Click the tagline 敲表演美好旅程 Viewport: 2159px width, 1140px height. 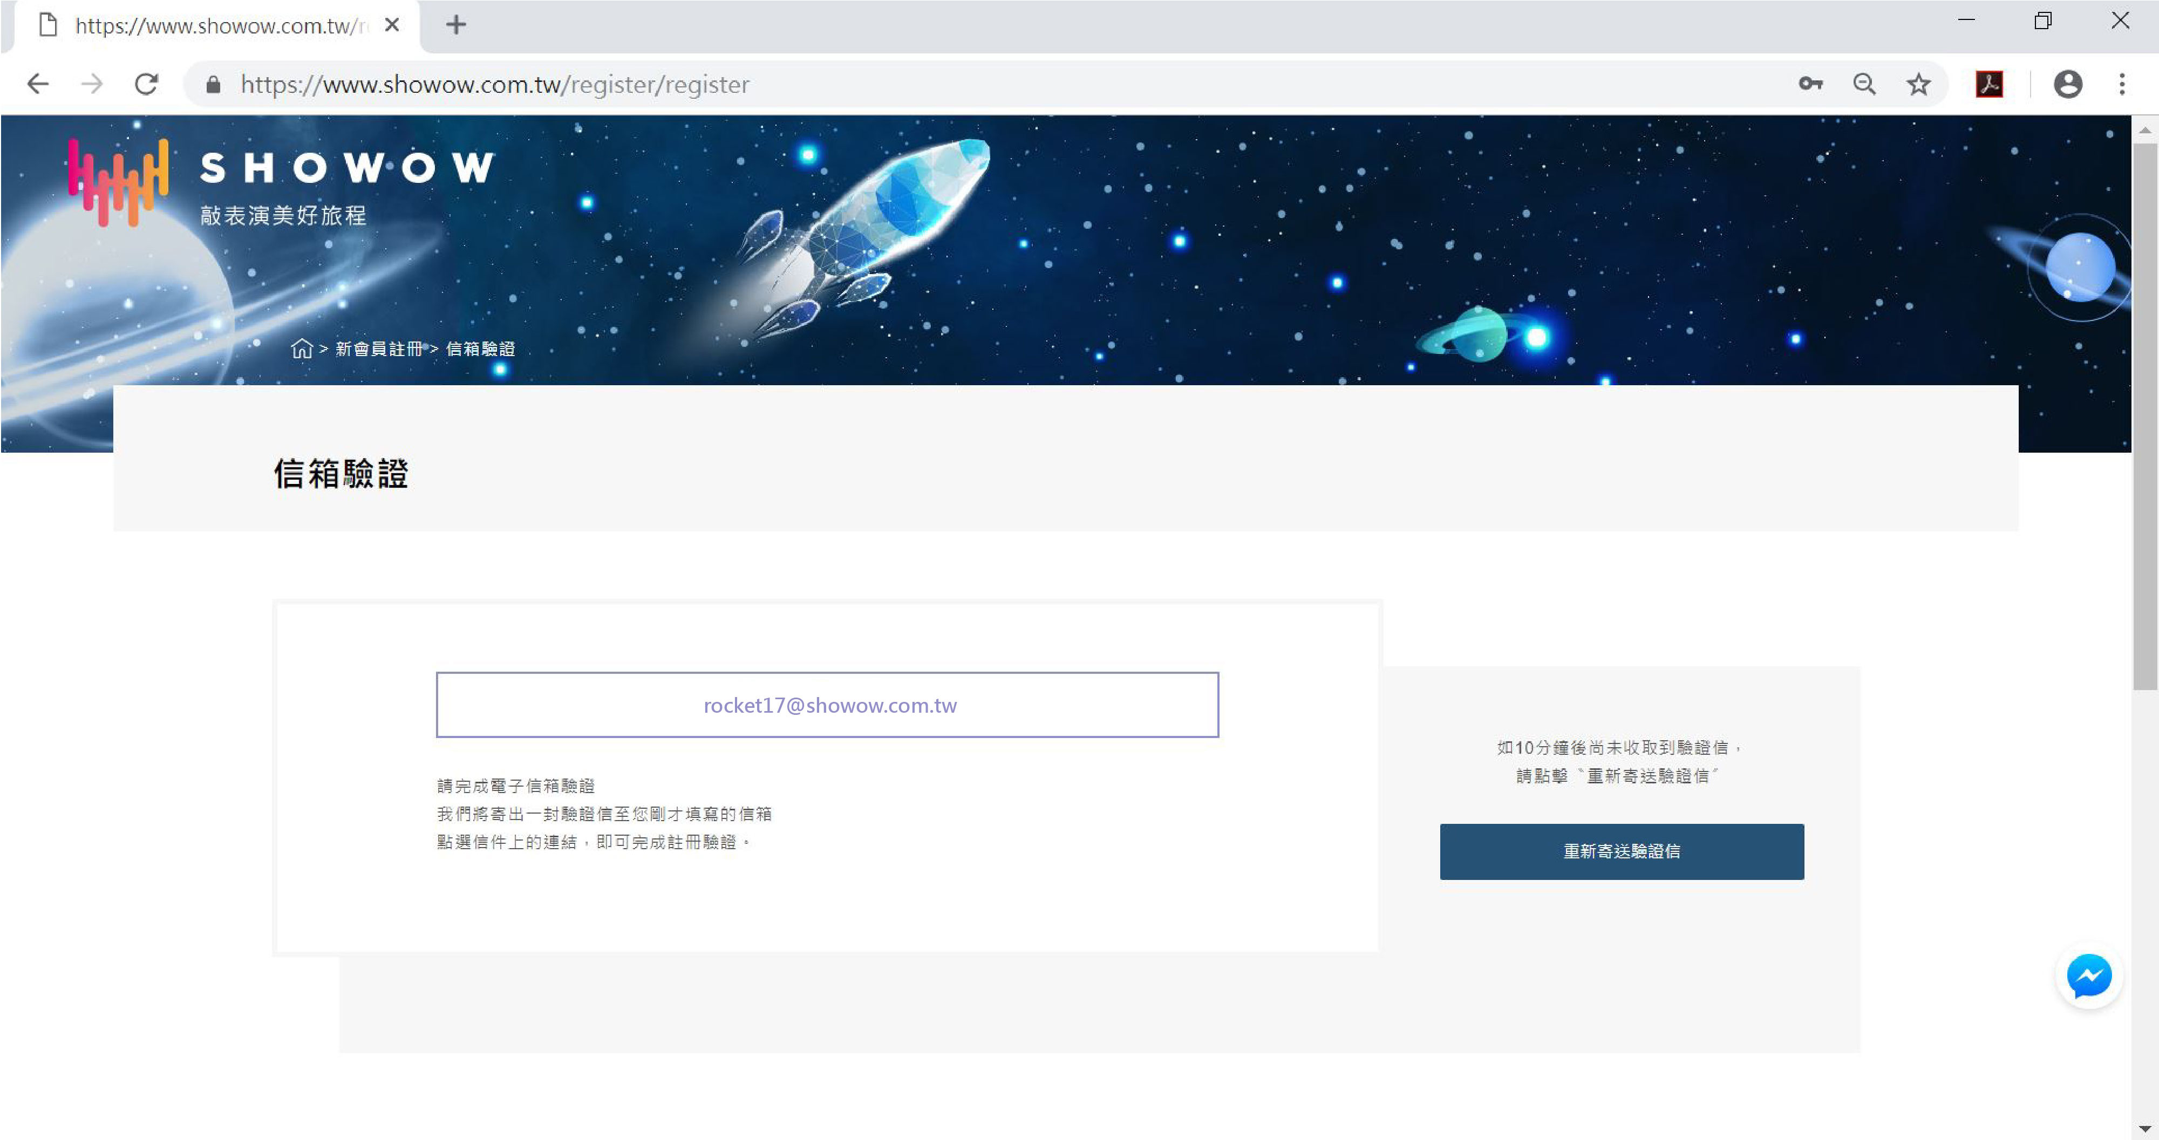click(283, 215)
